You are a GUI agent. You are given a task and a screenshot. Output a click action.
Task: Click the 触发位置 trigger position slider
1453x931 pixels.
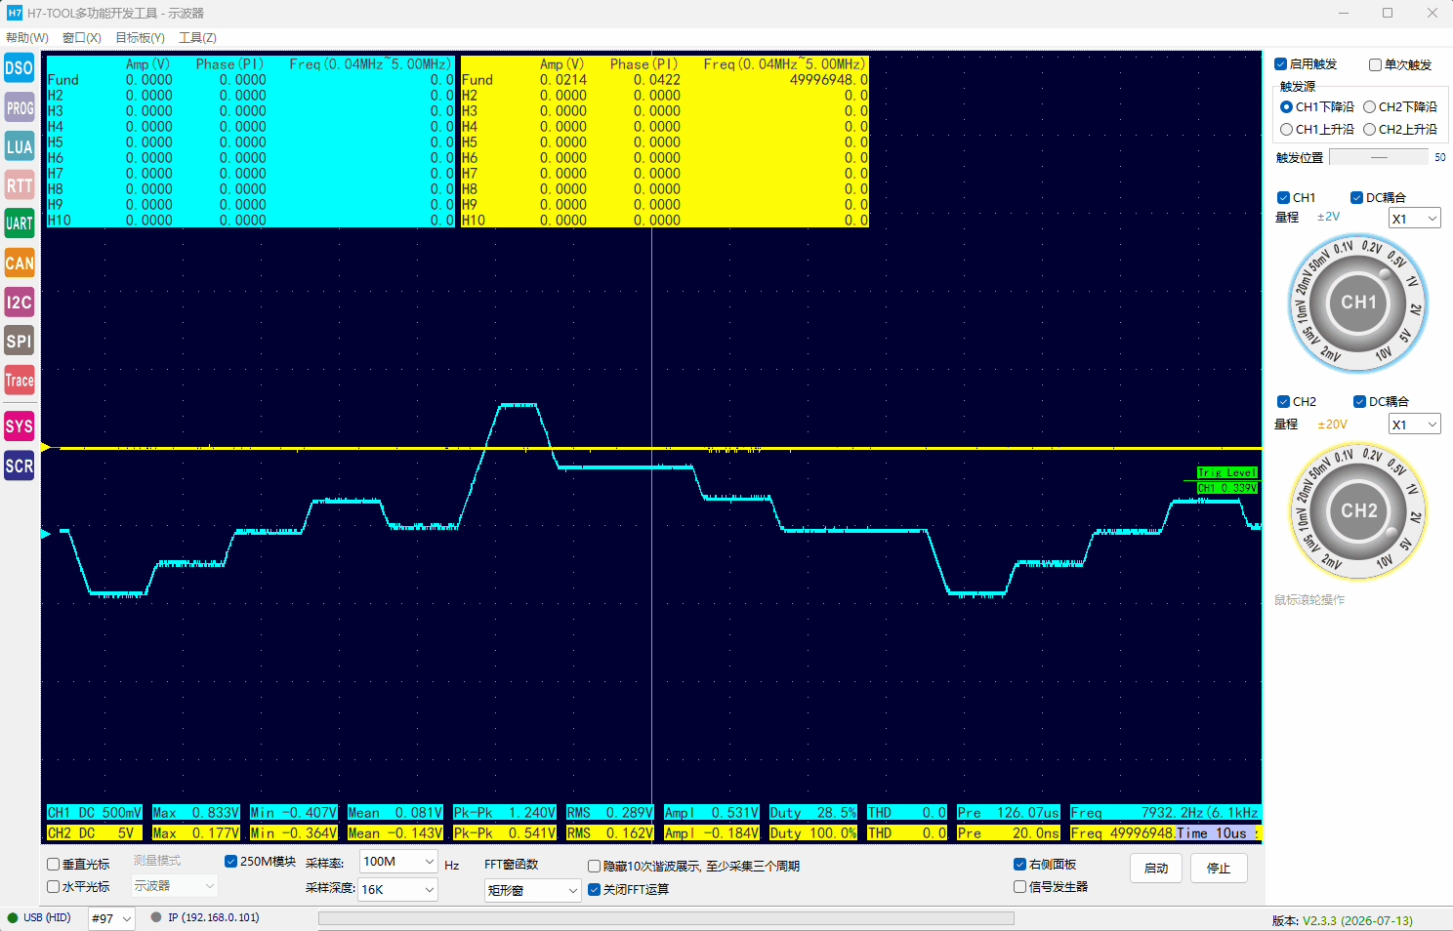pyautogui.click(x=1379, y=157)
